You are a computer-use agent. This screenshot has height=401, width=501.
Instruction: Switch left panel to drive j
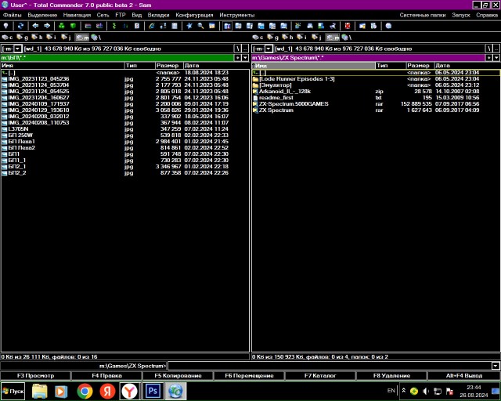click(x=66, y=38)
